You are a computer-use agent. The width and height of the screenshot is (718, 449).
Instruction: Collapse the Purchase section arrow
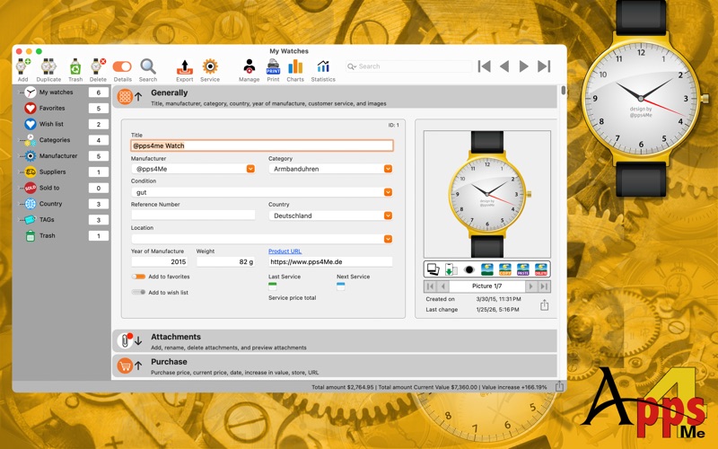click(138, 365)
